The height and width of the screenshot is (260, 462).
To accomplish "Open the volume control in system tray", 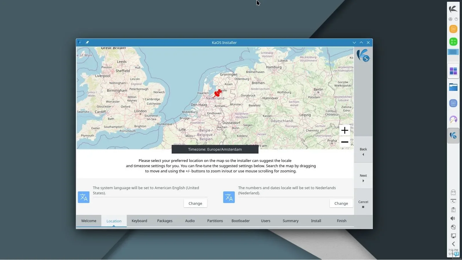I will pos(453,218).
